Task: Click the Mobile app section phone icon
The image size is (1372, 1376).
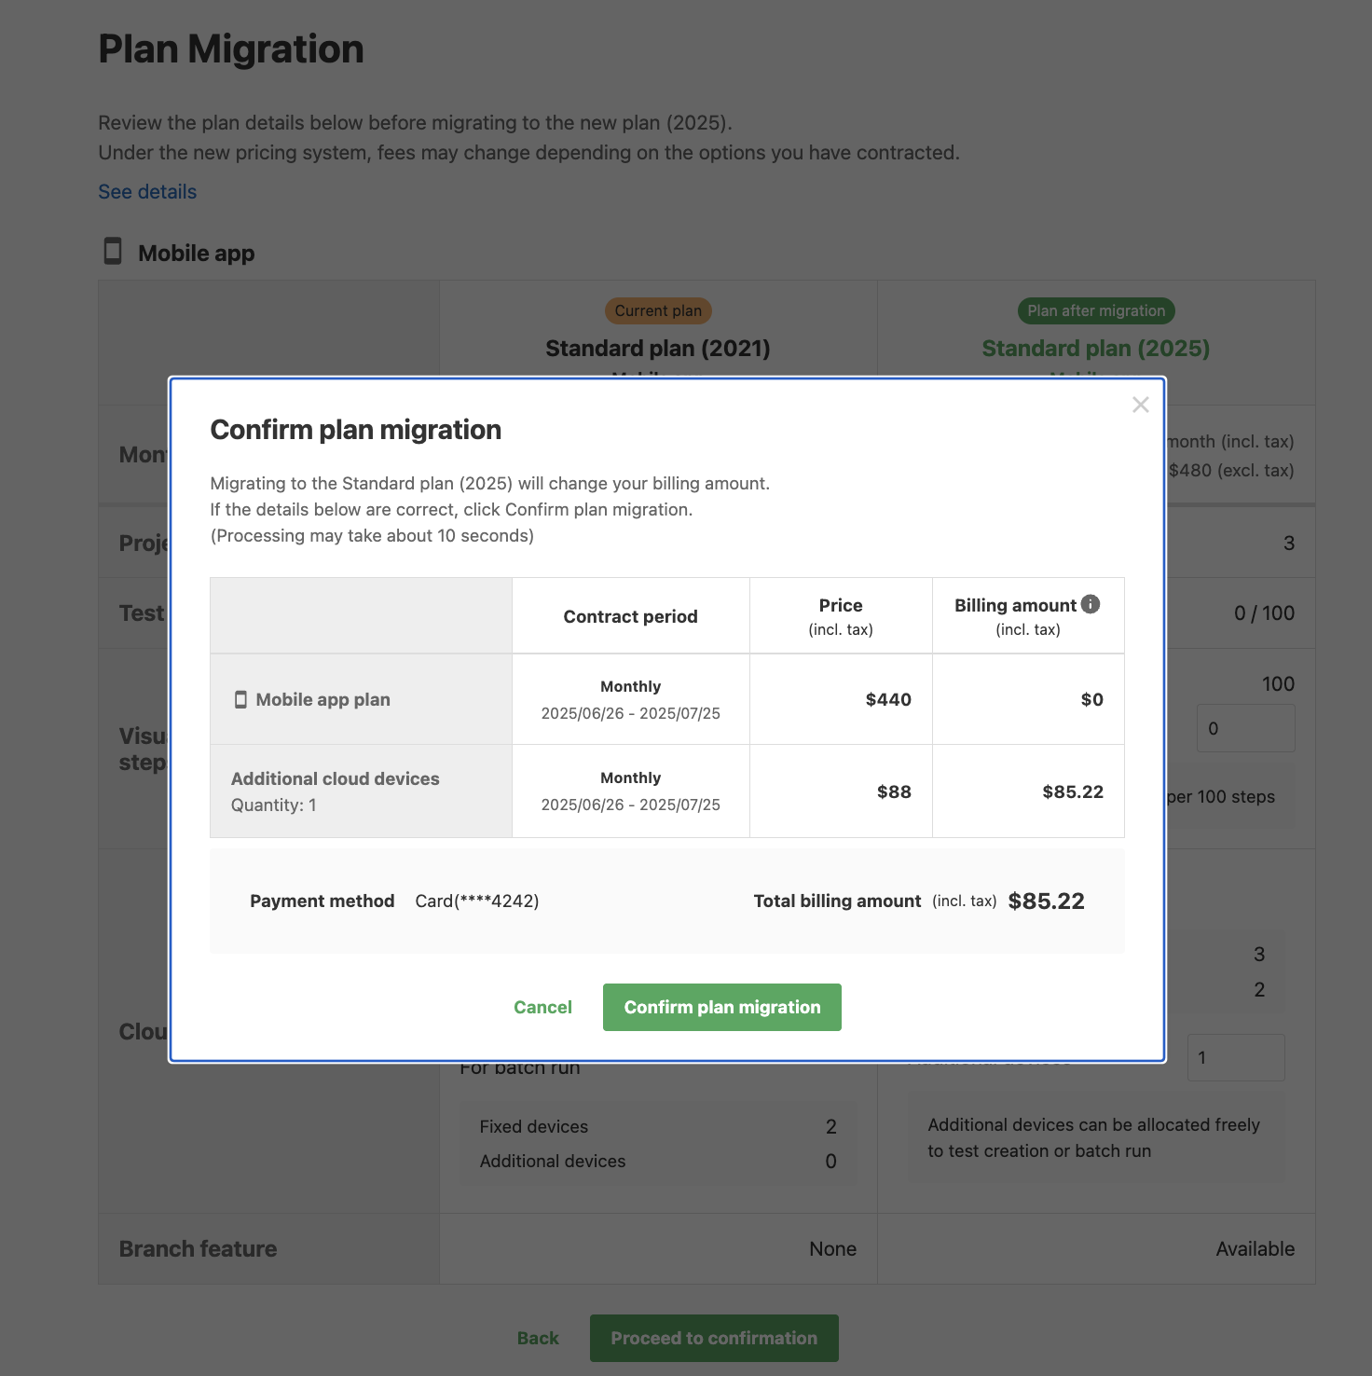Action: coord(113,252)
